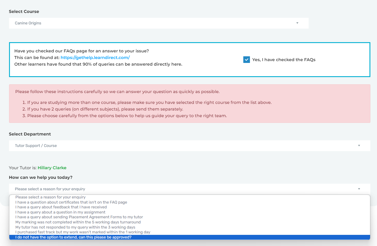Screen dimensions: 377x246
Task: Open the gethelp.learndirect.com FAQ link
Action: 95,58
